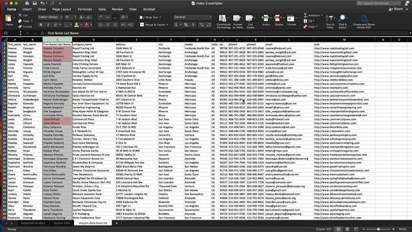Open Conditional Formatting
Image resolution: width=412 pixels, height=232 pixels.
(223, 21)
